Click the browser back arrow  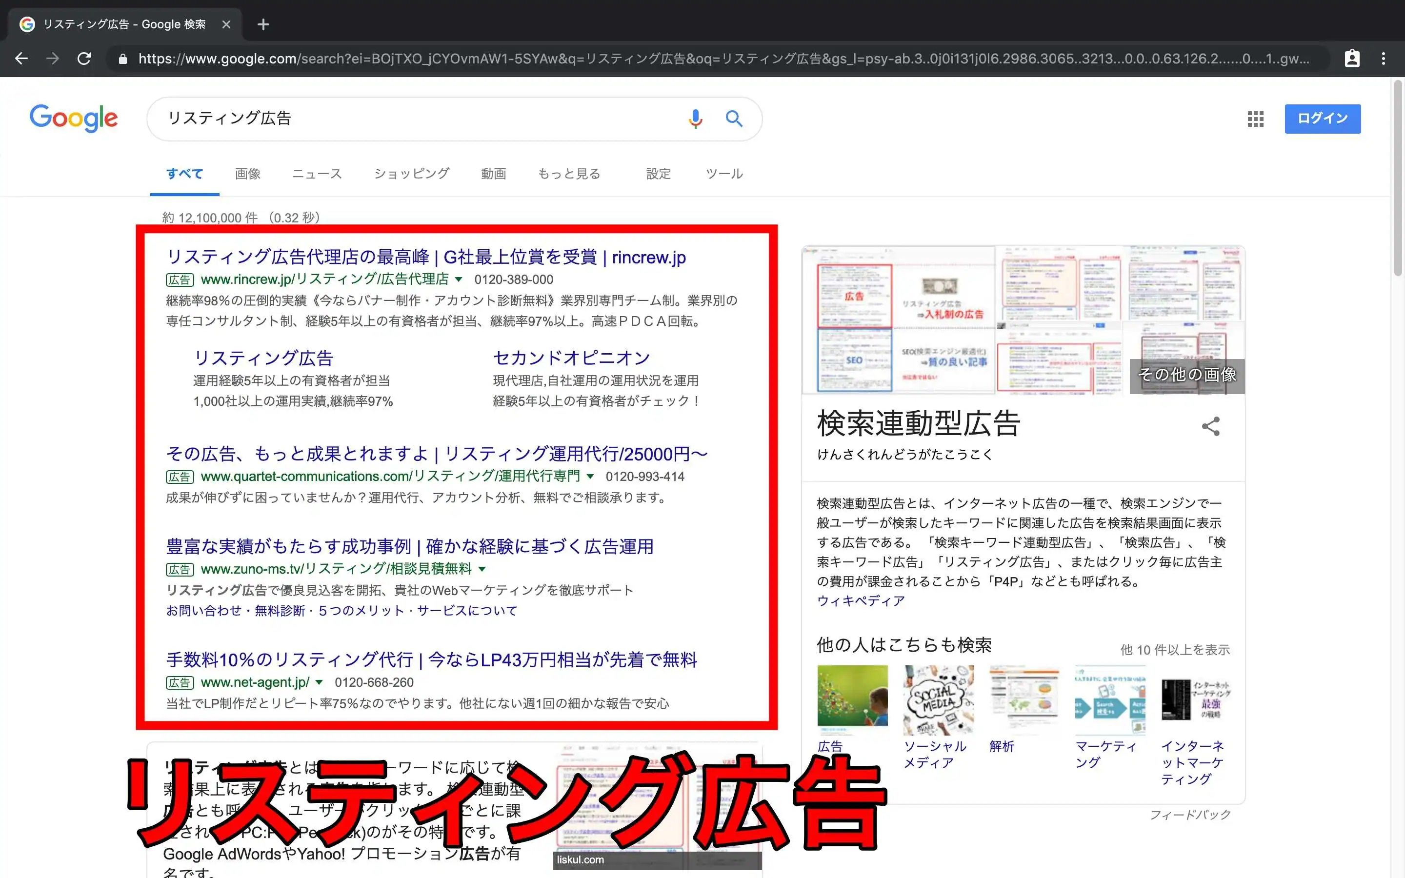tap(21, 59)
